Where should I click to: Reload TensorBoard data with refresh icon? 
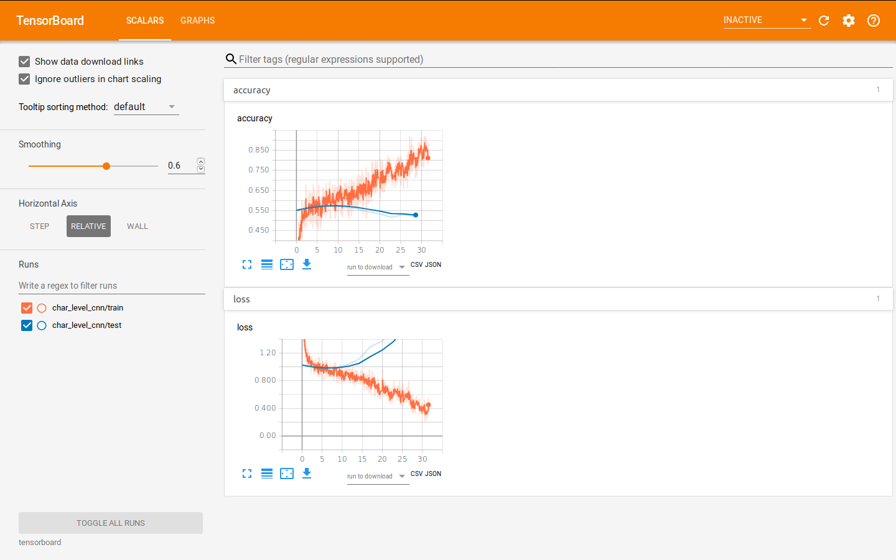click(x=824, y=21)
